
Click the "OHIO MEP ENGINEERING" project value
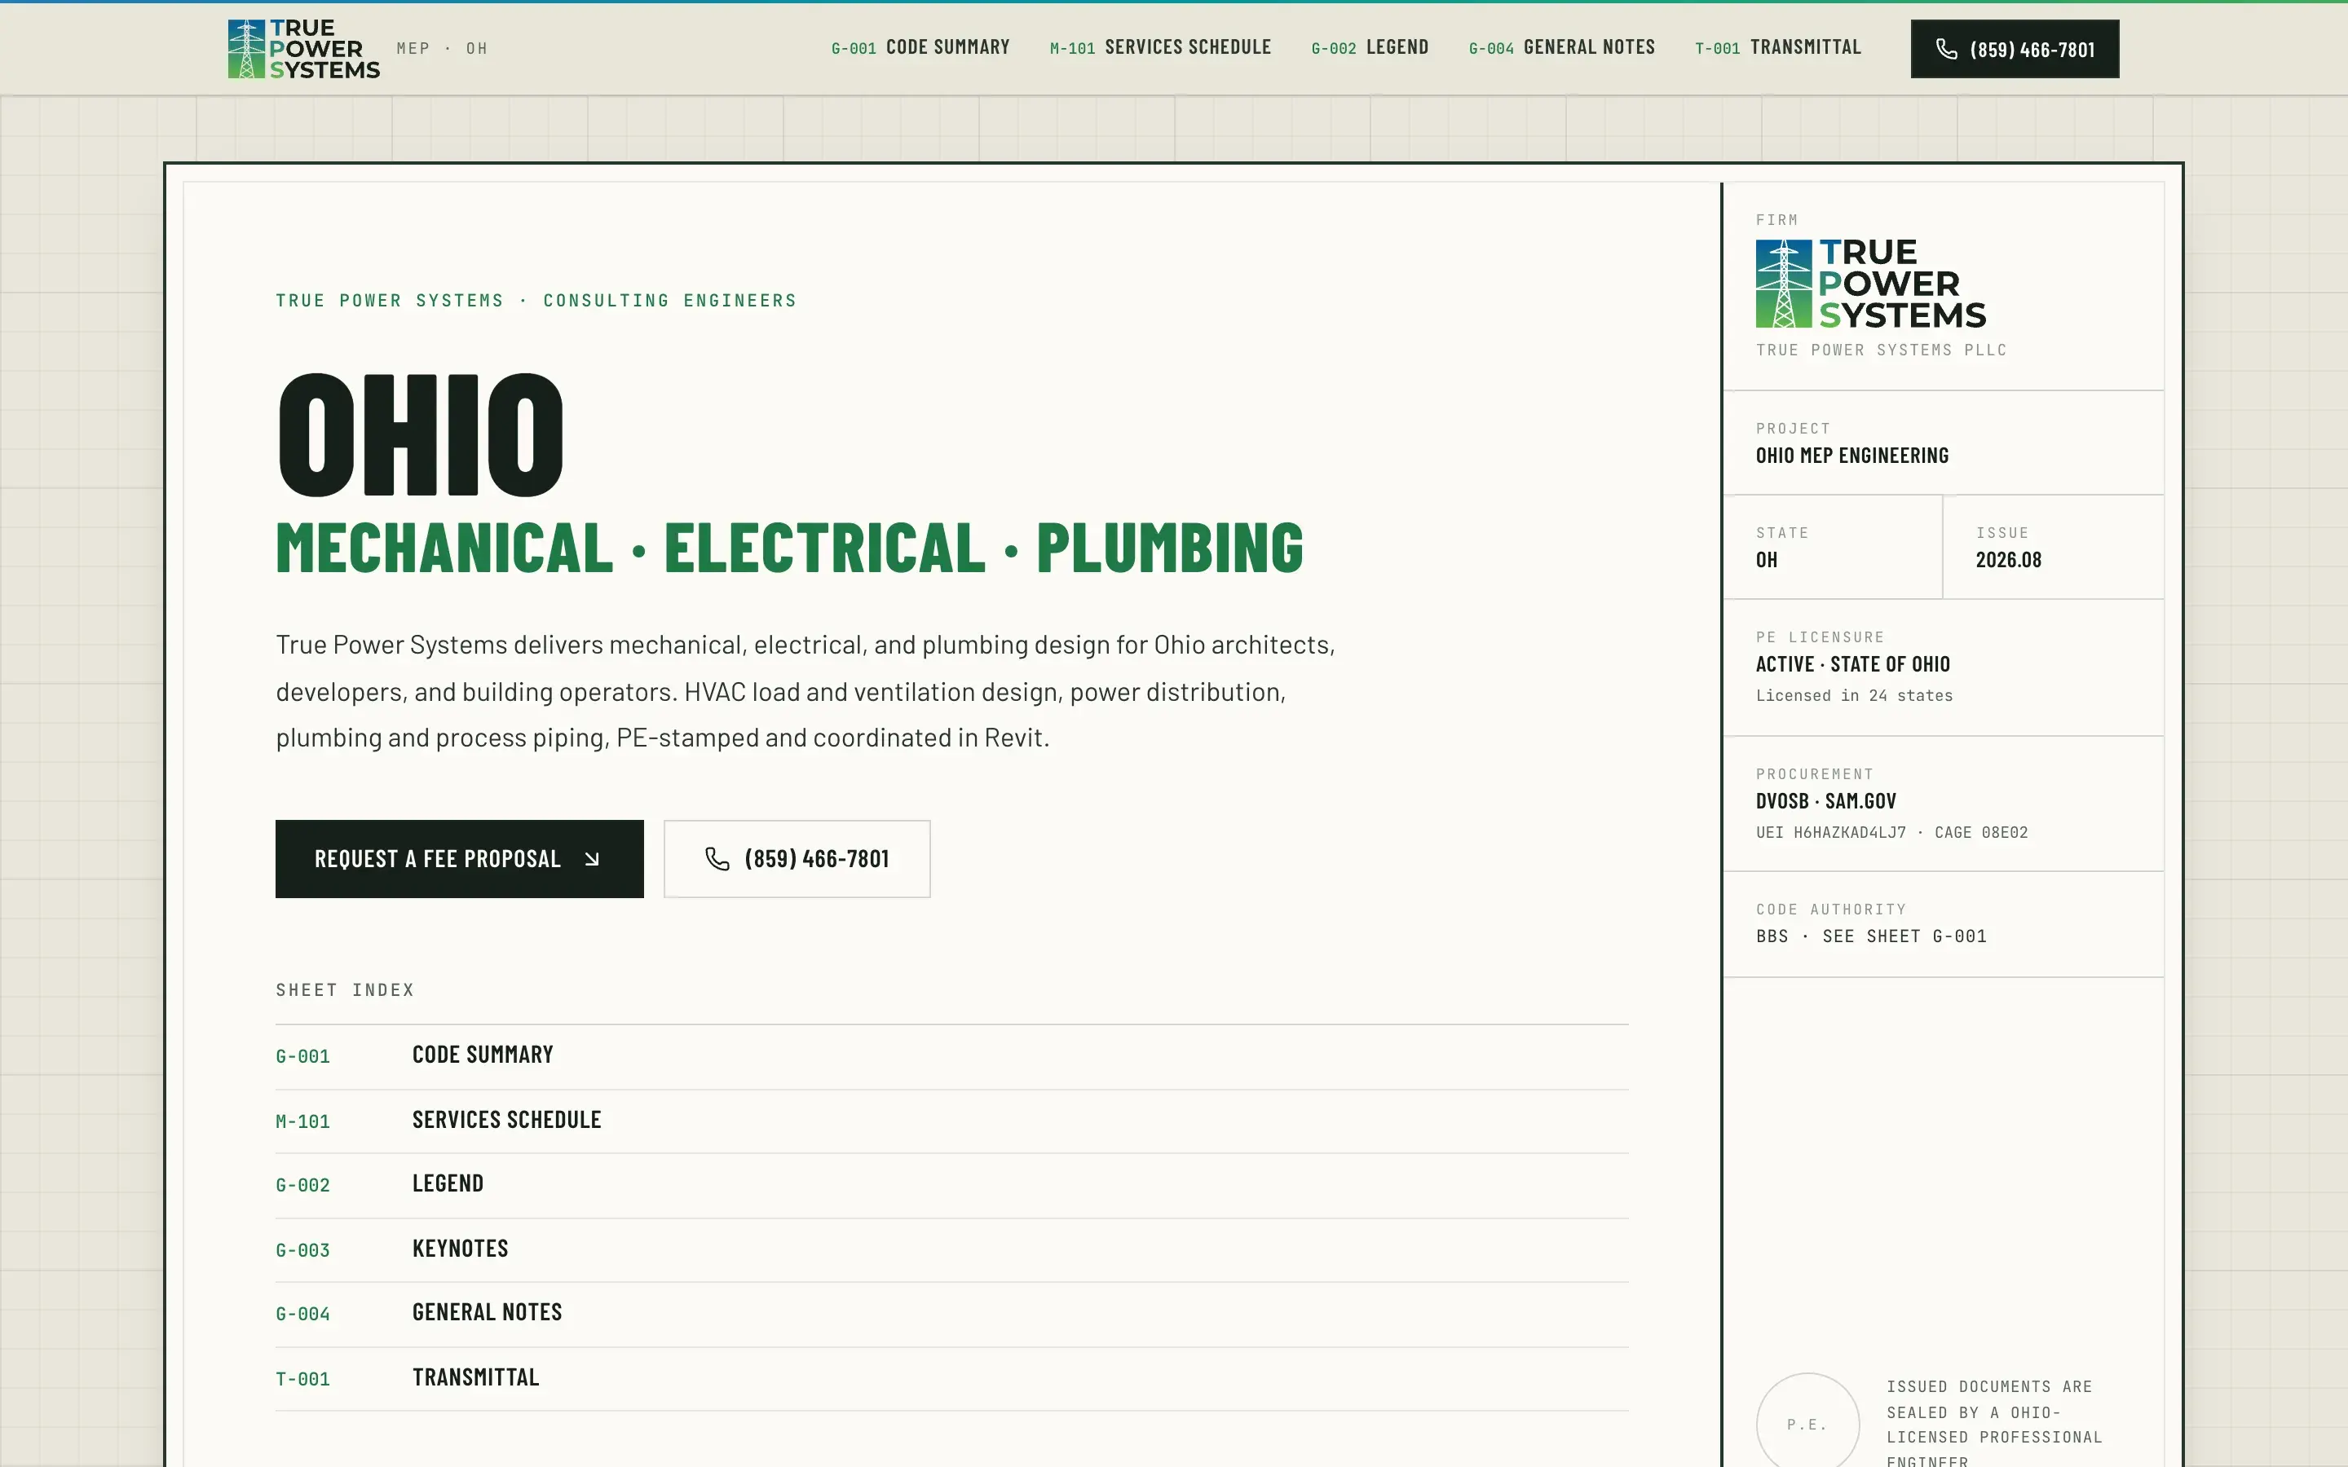[x=1852, y=455]
